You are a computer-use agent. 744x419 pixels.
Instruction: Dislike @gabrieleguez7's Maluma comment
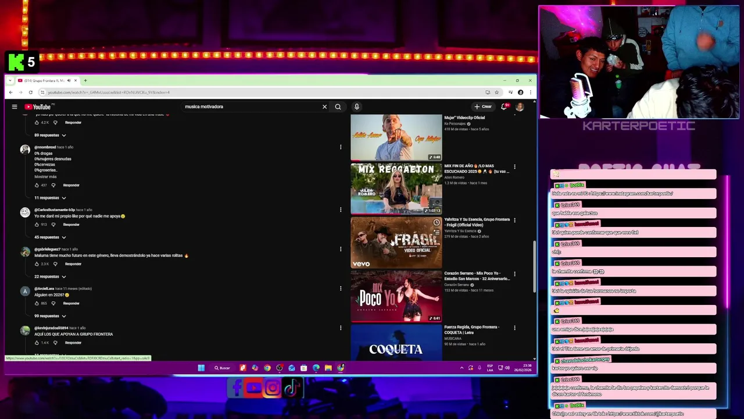click(56, 264)
